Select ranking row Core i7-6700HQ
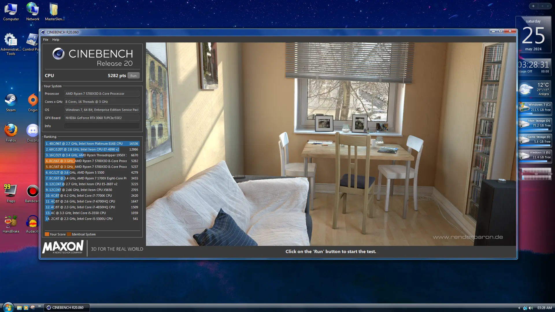Viewport: 555px width, 312px height. [x=92, y=201]
